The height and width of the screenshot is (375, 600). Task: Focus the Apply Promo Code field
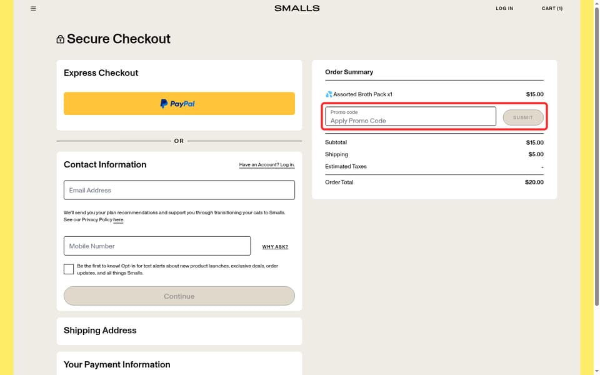pyautogui.click(x=411, y=116)
